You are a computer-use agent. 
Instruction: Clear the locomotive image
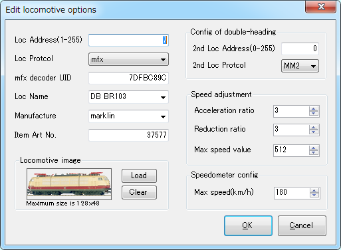139,192
